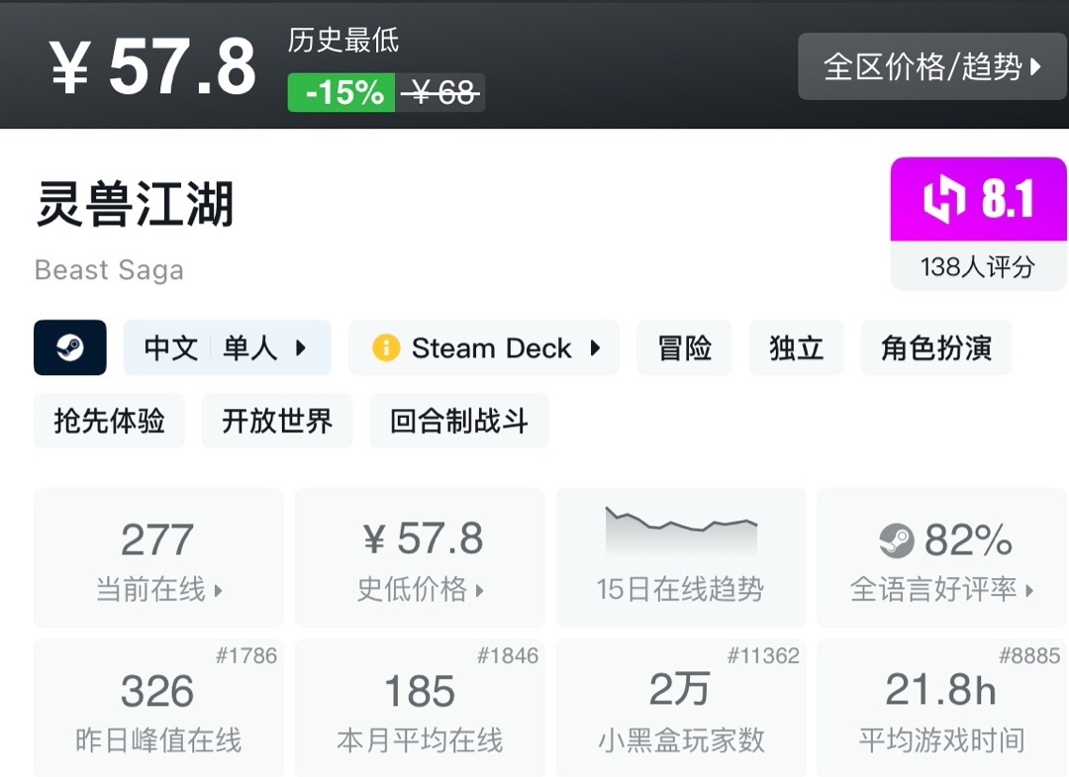Select the 独立 indie tag
This screenshot has width=1069, height=777.
pos(796,347)
